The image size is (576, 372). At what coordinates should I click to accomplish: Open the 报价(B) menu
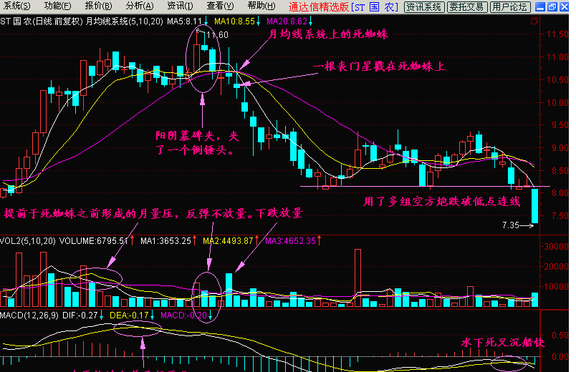(98, 6)
